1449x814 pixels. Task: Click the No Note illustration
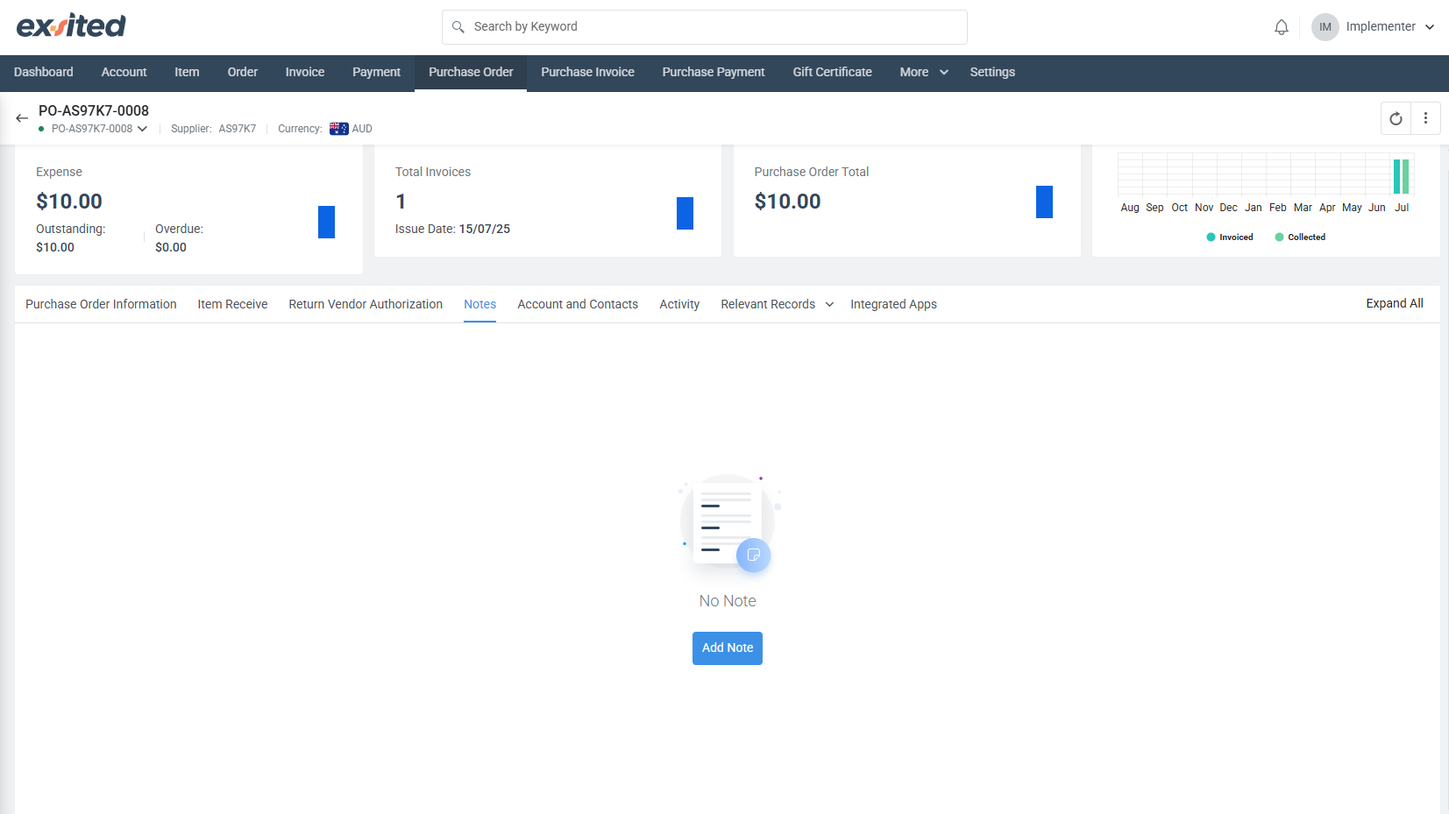click(x=728, y=524)
